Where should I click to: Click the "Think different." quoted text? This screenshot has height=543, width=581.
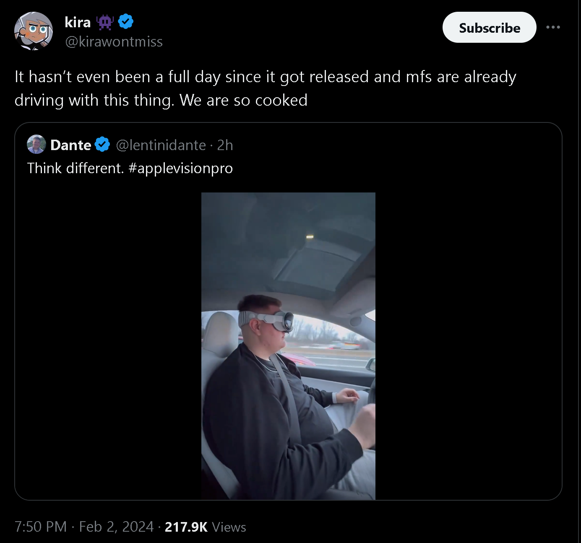pyautogui.click(x=76, y=168)
